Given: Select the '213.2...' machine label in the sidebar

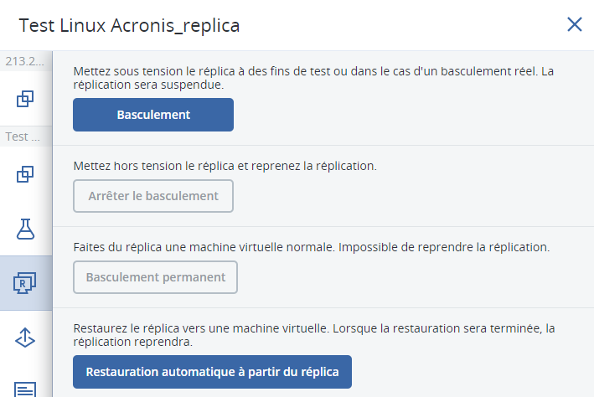Looking at the screenshot, I should click(24, 61).
